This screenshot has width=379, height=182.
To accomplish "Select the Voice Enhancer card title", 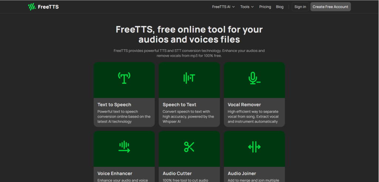I will pyautogui.click(x=115, y=173).
